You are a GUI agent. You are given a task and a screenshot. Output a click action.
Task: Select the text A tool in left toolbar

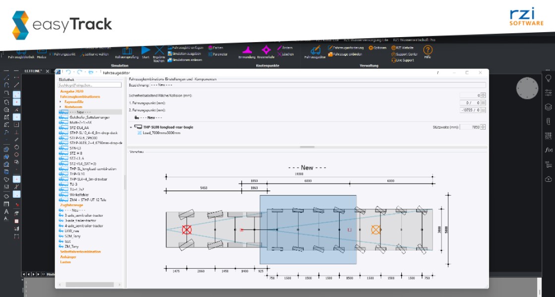pyautogui.click(x=6, y=211)
